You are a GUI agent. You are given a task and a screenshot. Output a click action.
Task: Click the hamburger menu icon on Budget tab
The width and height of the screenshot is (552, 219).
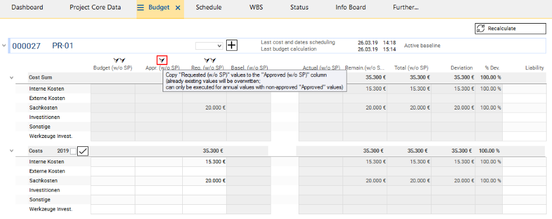[x=141, y=7]
